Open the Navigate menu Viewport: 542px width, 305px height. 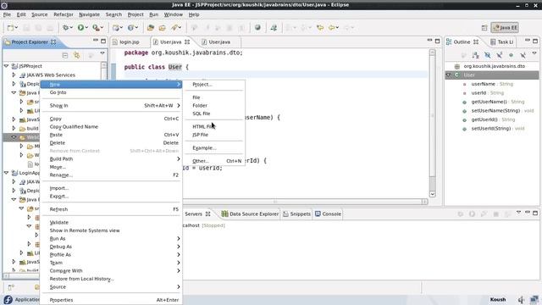pos(89,14)
